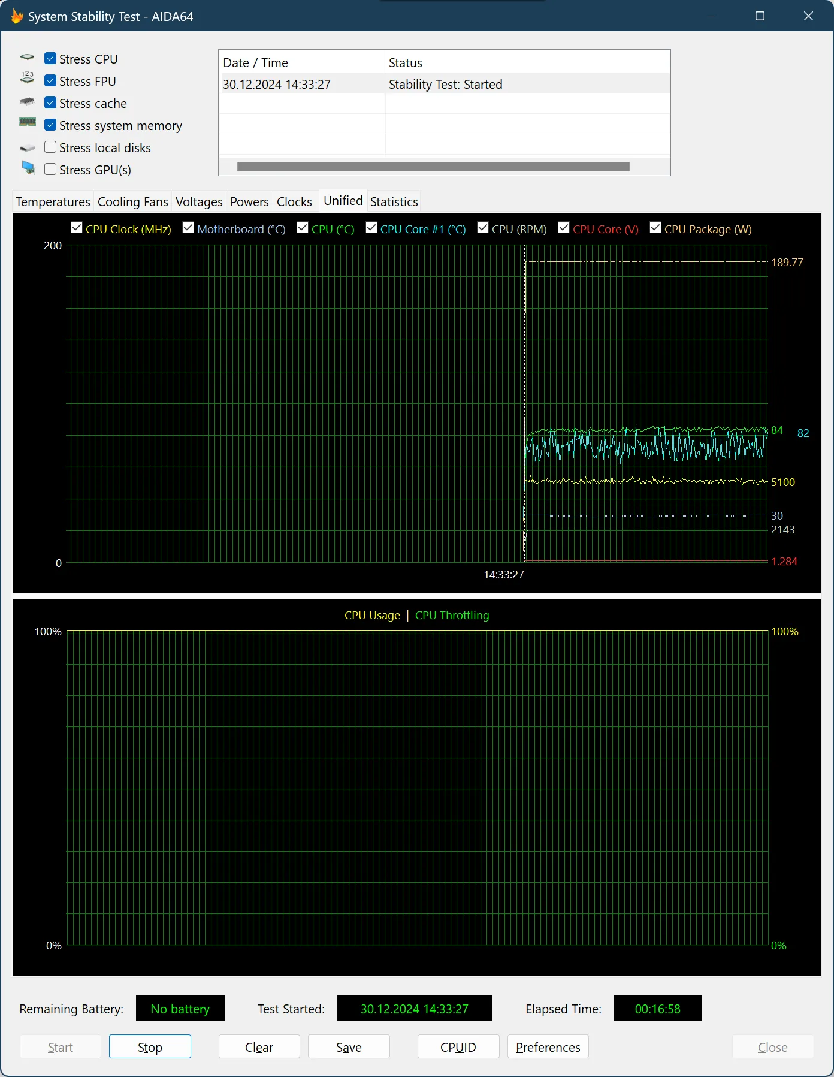Click the Save button
This screenshot has height=1077, width=834.
click(349, 1047)
